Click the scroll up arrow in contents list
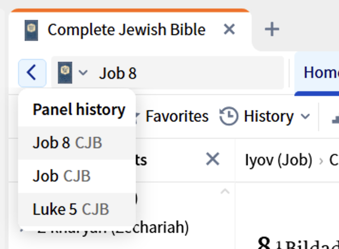The height and width of the screenshot is (249, 339). [225, 192]
